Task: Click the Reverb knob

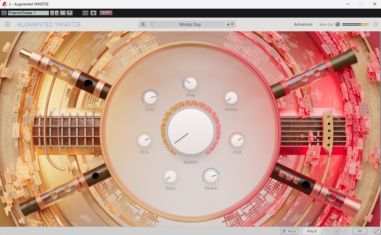Action: point(211,177)
